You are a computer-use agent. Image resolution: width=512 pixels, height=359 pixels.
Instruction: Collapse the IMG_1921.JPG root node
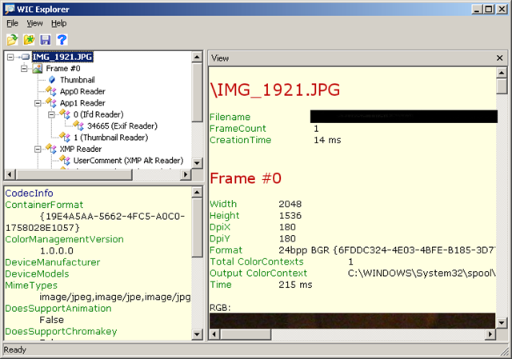(x=10, y=57)
